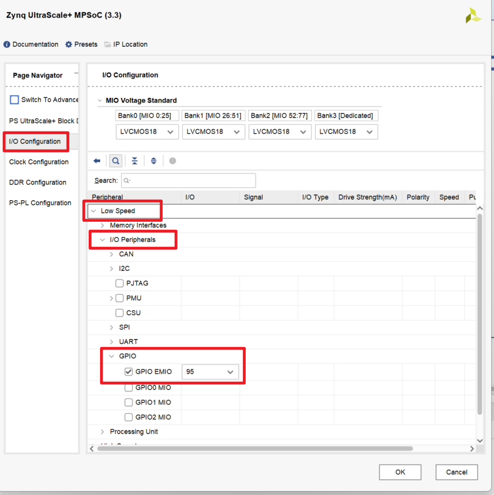Open the Presets menu
The image size is (494, 495).
tap(85, 44)
